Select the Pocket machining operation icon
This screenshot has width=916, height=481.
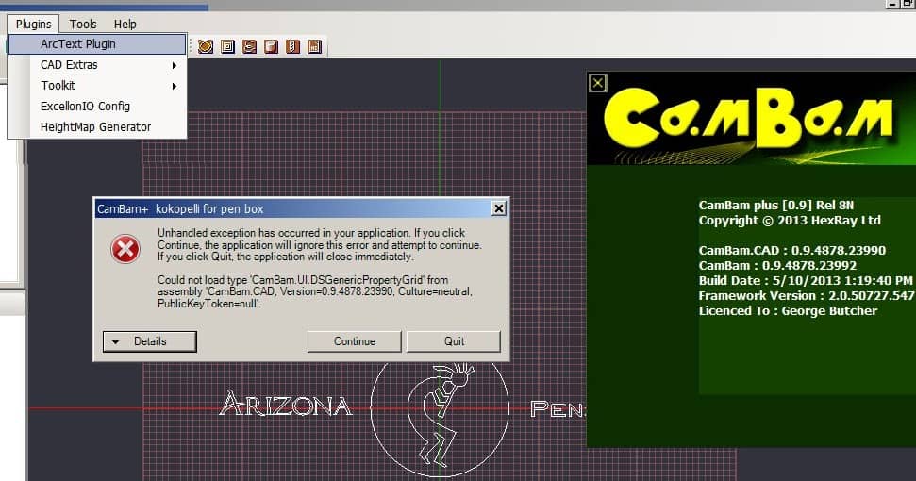[x=227, y=46]
